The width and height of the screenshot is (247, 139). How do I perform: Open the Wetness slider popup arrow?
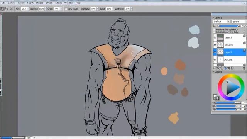click(132, 9)
